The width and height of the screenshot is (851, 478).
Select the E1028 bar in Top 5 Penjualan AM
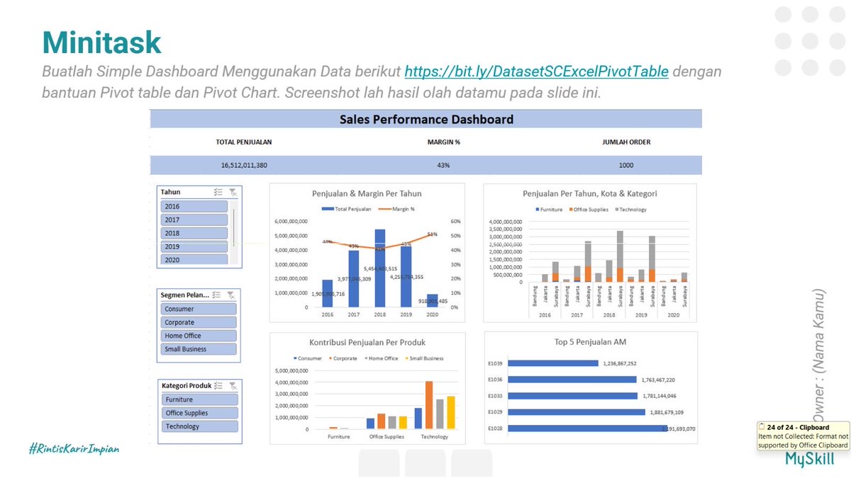588,428
